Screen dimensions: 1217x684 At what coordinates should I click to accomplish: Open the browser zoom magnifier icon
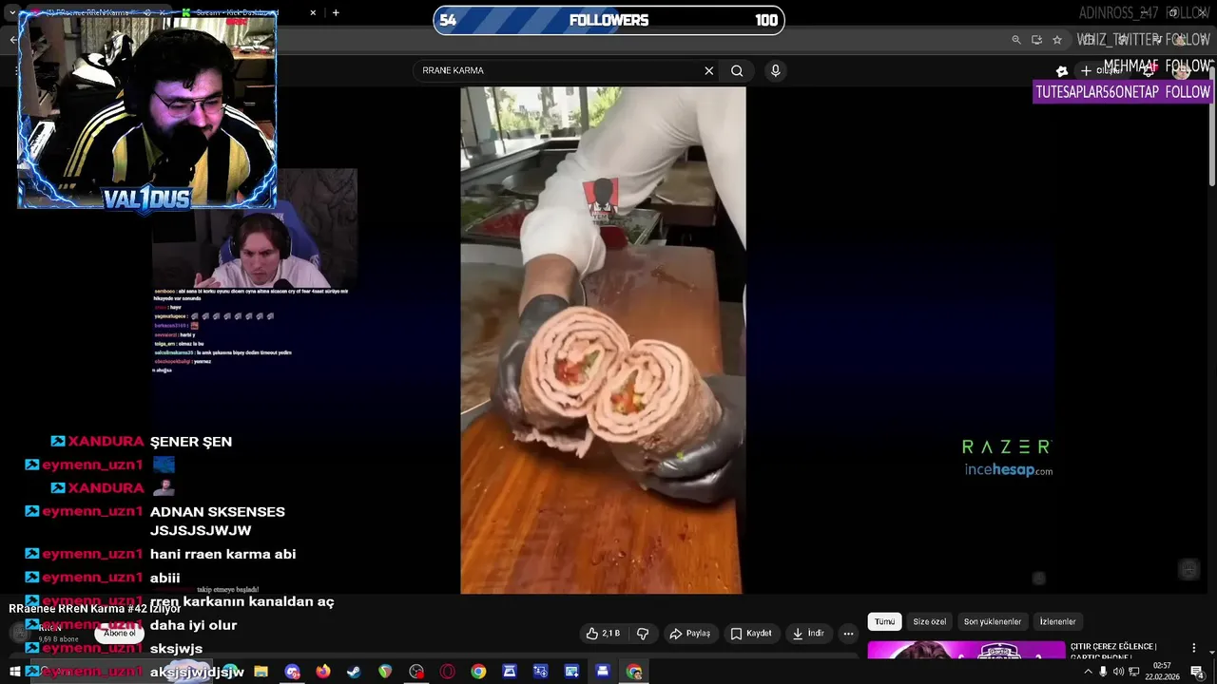click(x=1016, y=40)
